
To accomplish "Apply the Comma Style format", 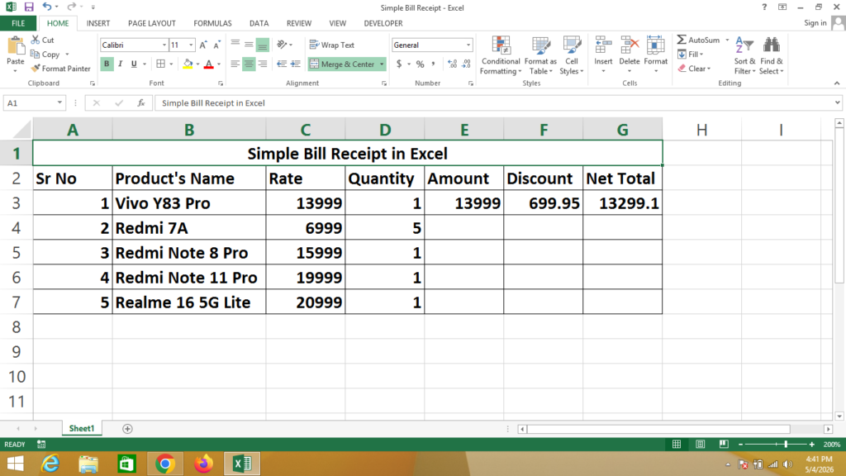I will [x=433, y=64].
